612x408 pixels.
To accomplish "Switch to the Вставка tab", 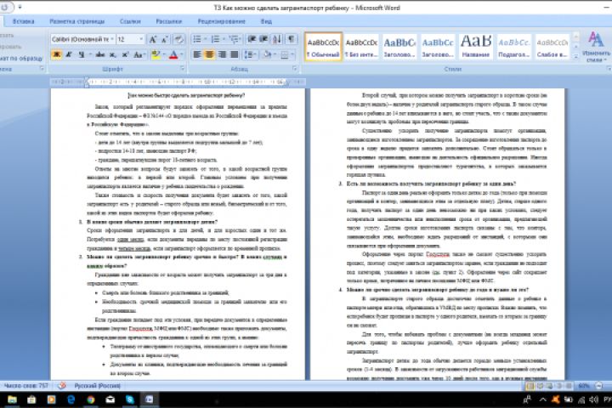I will [x=24, y=21].
